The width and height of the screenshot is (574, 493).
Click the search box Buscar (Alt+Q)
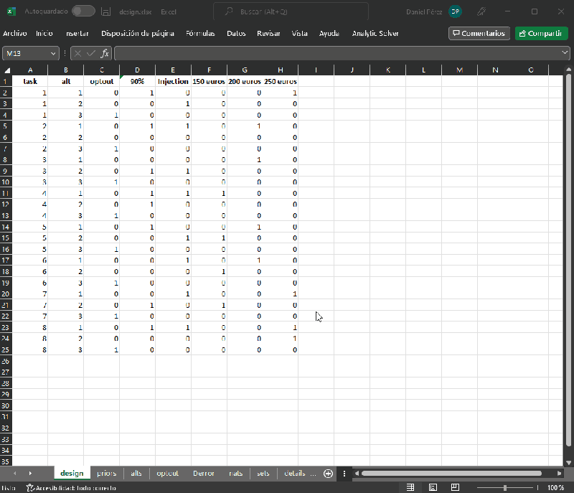[x=291, y=11]
